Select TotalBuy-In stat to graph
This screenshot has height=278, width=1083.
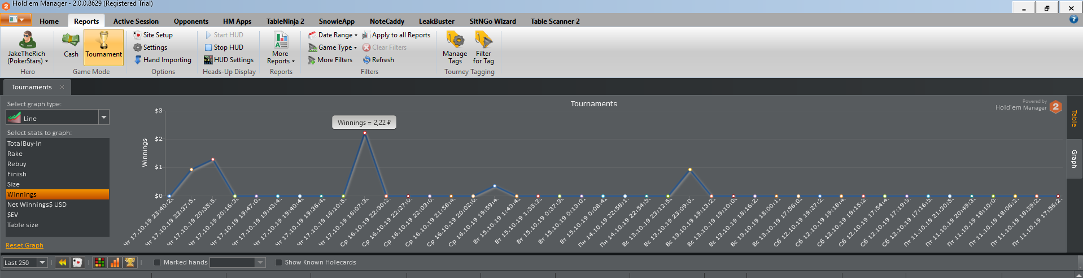click(x=57, y=144)
